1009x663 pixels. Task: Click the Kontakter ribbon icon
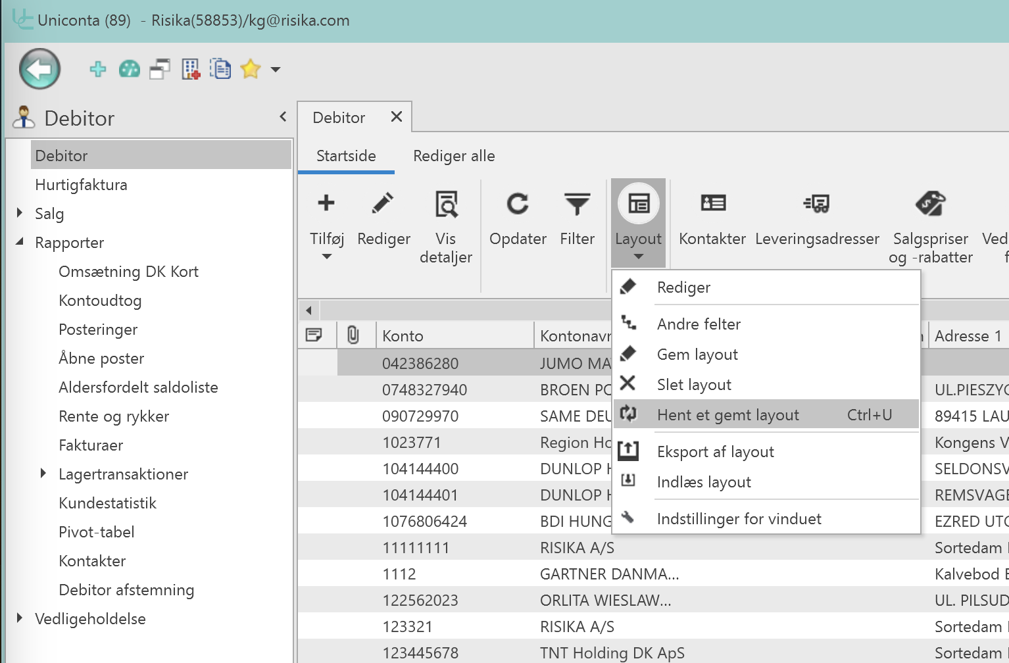point(712,203)
